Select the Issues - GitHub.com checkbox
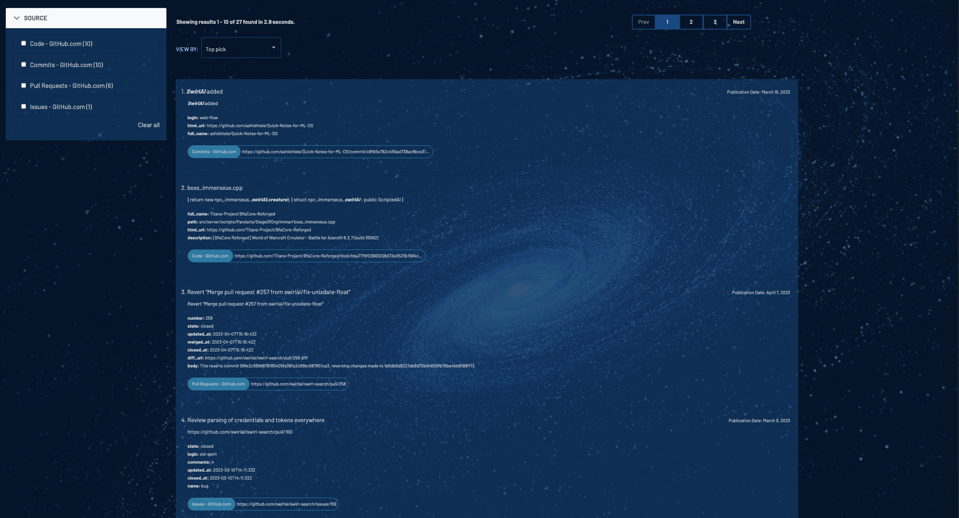 [24, 106]
